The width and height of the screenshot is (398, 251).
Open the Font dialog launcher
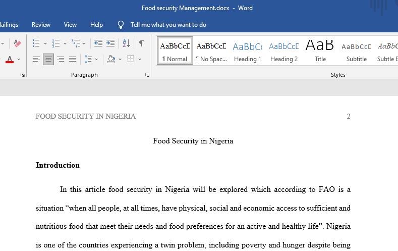(23, 75)
